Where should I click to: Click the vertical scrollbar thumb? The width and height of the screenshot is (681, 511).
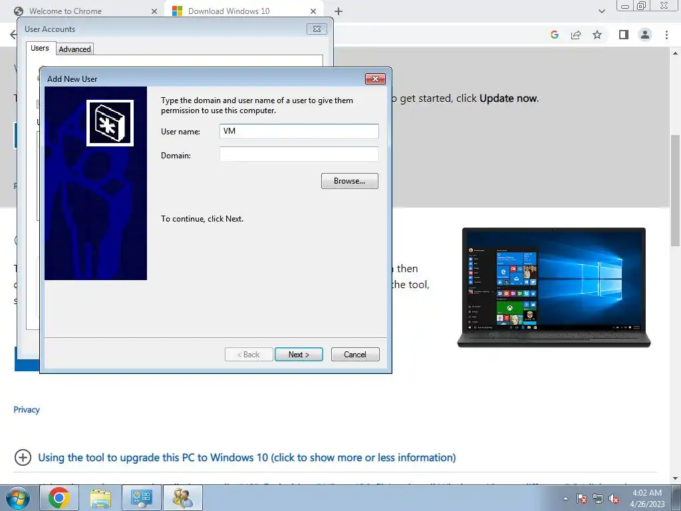click(x=676, y=191)
